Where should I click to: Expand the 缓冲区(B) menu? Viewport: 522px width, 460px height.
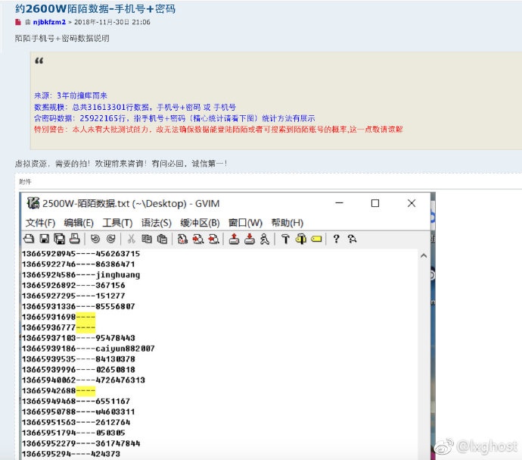point(200,223)
